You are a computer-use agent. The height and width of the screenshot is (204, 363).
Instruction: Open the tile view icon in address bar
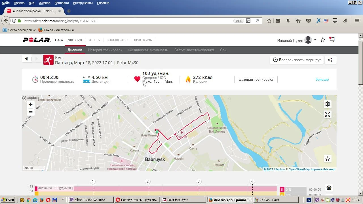coord(248,21)
